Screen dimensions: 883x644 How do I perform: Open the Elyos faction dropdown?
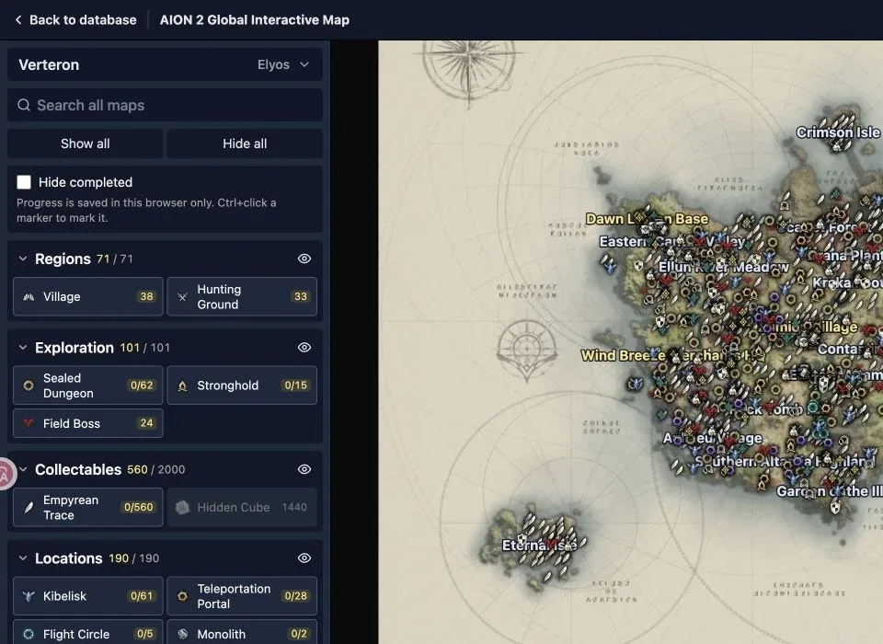(283, 64)
